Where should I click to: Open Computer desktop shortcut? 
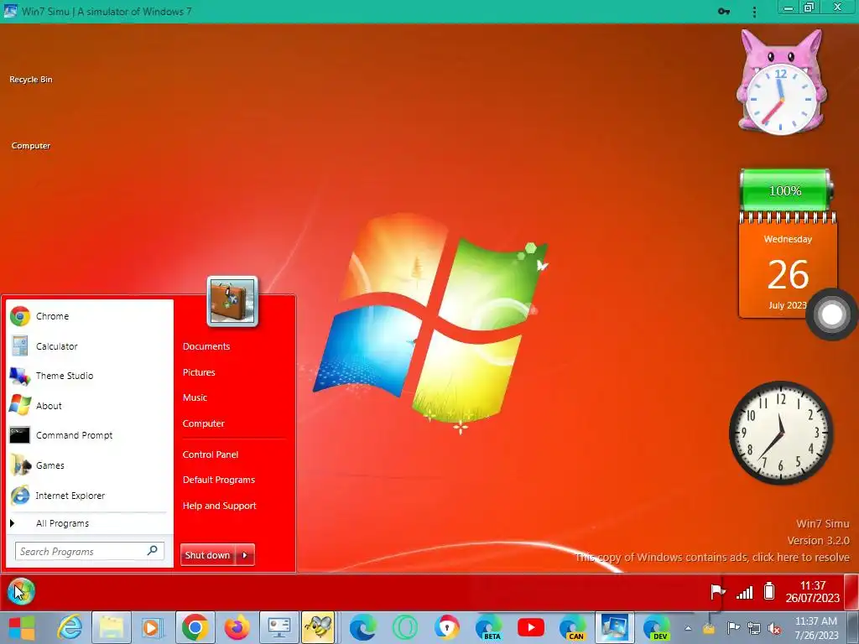31,146
